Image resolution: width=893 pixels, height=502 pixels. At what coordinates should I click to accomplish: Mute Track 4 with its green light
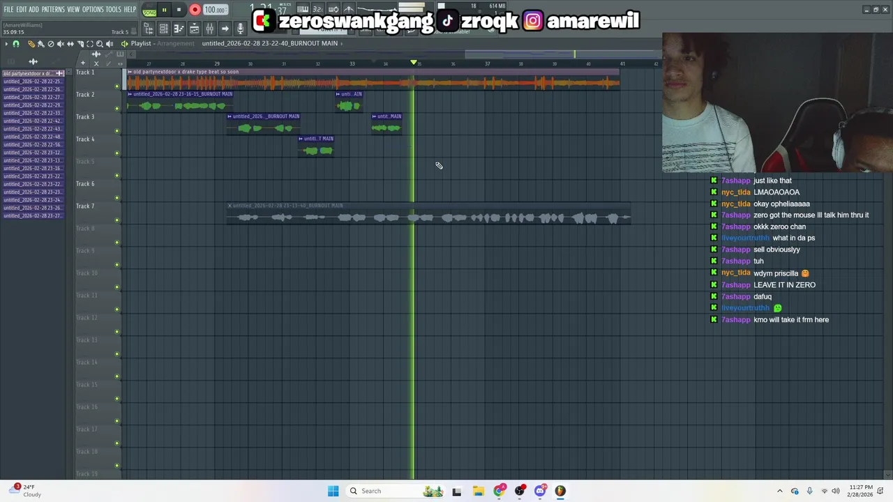click(117, 153)
